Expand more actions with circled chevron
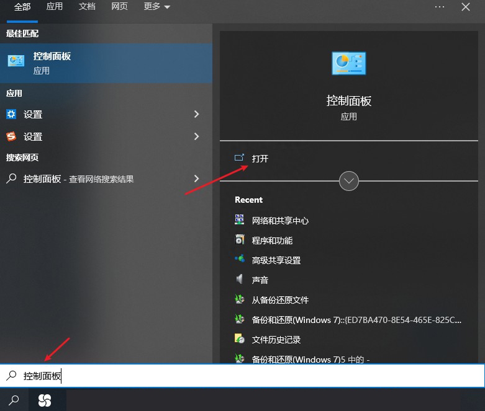The image size is (485, 411). click(348, 181)
